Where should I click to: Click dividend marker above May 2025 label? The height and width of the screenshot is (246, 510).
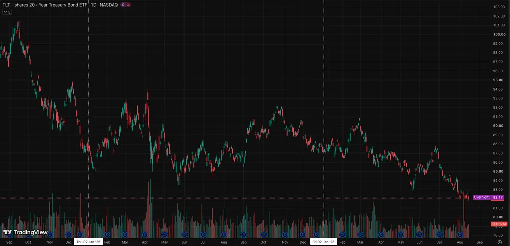pos(164,235)
